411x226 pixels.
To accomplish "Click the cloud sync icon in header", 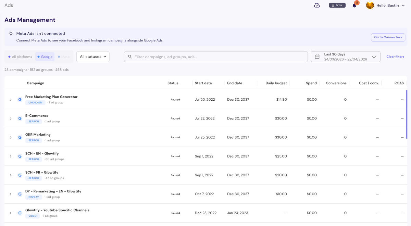I will (x=317, y=5).
